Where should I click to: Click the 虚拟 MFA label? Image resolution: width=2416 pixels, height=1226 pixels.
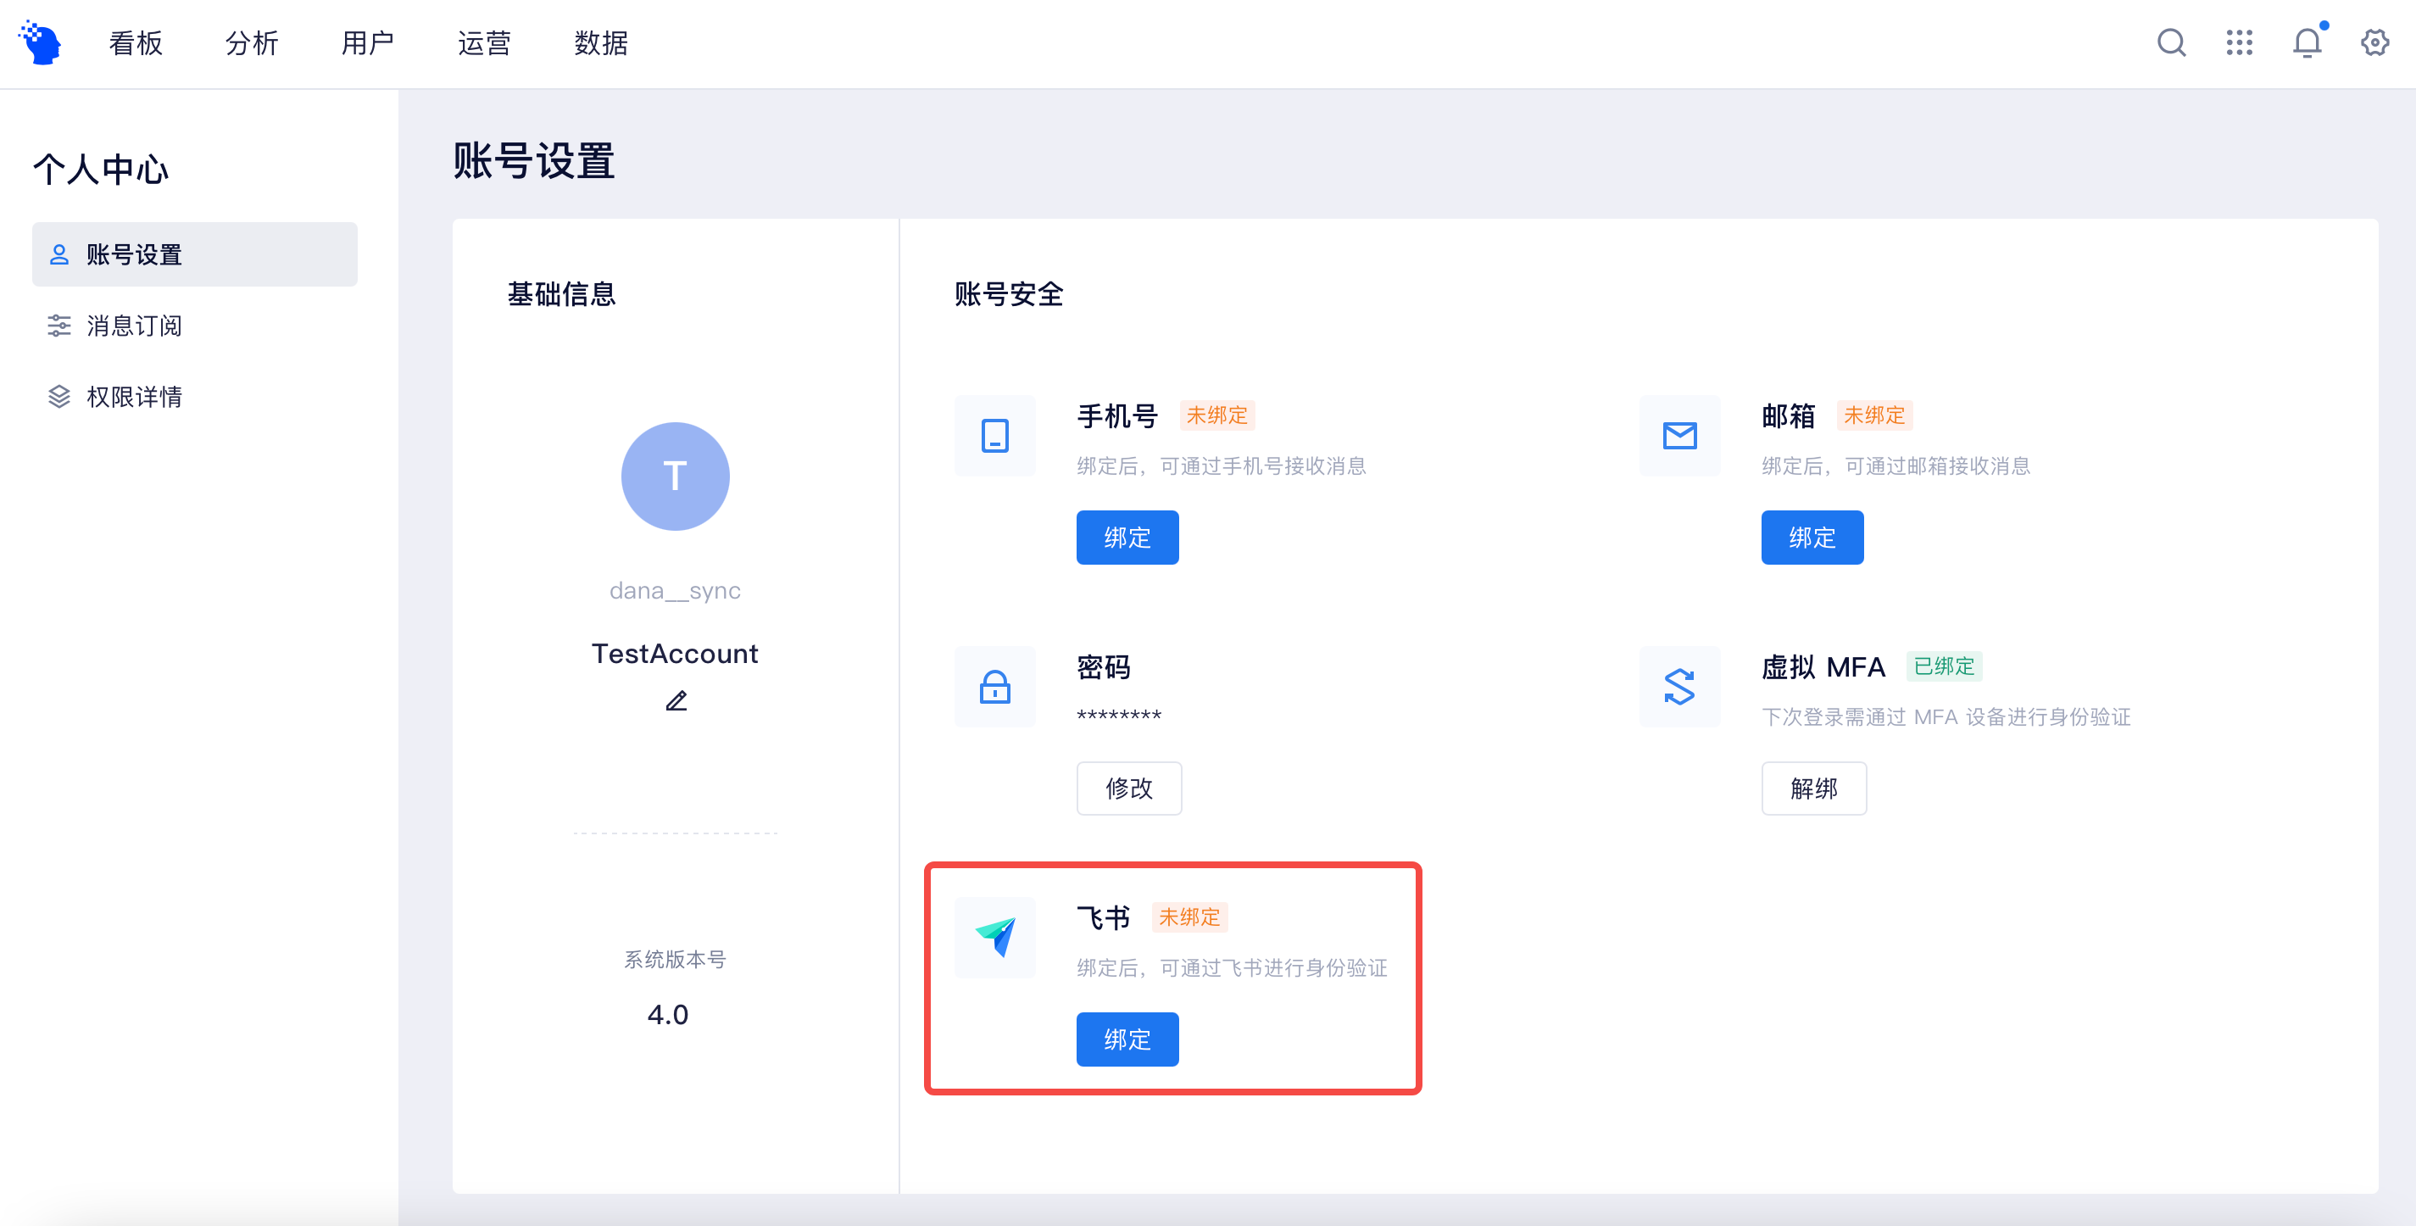tap(1823, 667)
